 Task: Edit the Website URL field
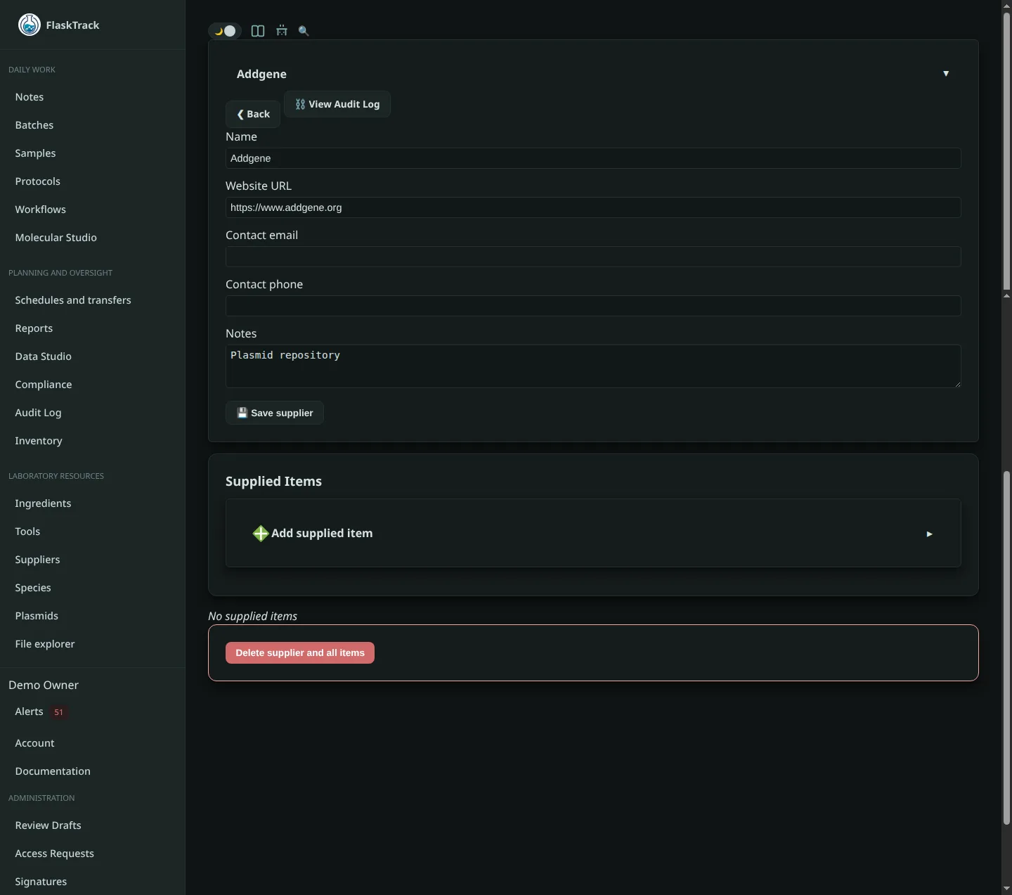coord(593,207)
